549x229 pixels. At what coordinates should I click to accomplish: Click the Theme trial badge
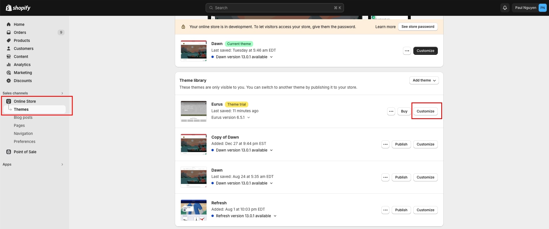tap(236, 104)
